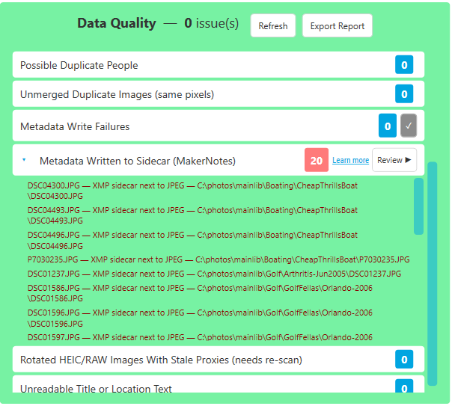Screen dimensions: 452x406
Task: Click the red 20 count badge
Action: coord(317,160)
